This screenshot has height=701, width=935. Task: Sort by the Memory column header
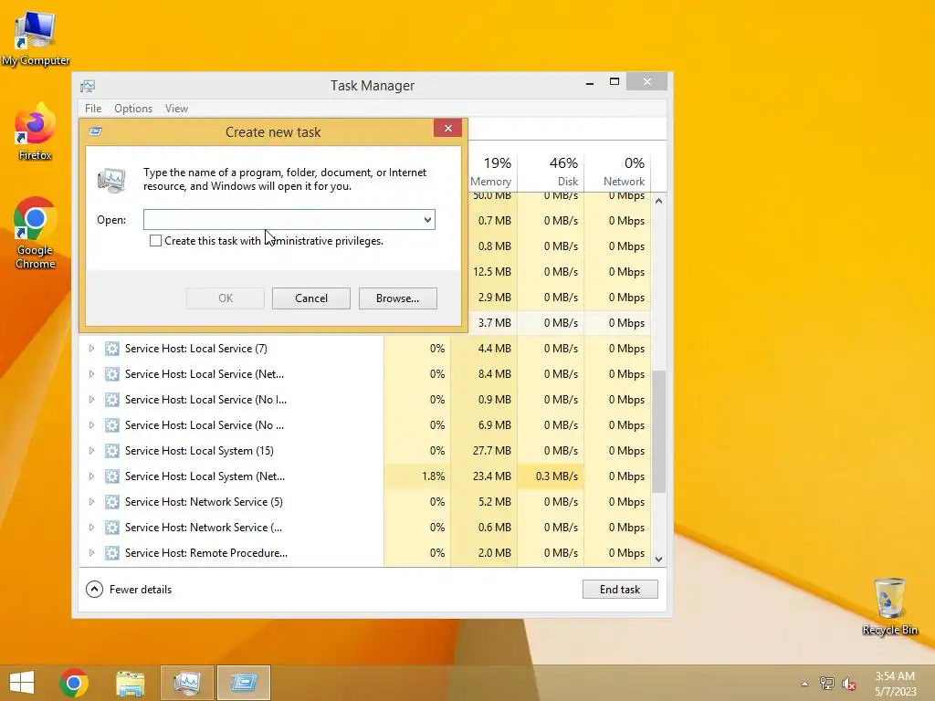point(490,171)
